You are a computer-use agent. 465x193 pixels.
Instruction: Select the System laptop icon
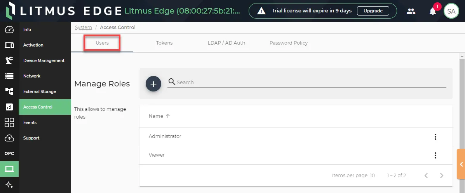click(x=9, y=169)
